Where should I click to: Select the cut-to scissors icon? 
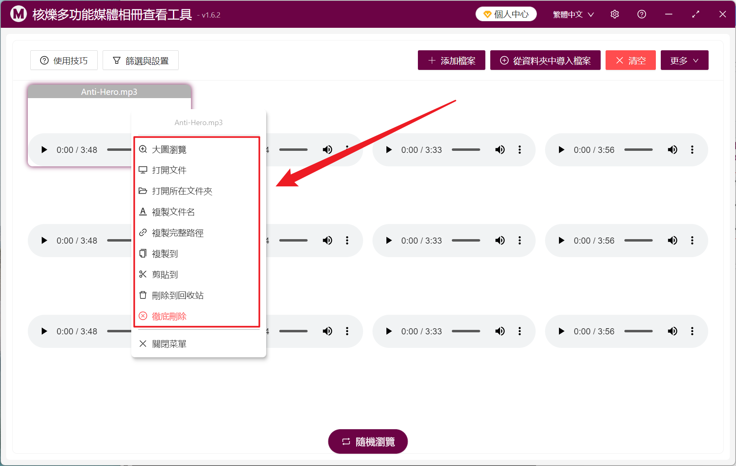[143, 274]
